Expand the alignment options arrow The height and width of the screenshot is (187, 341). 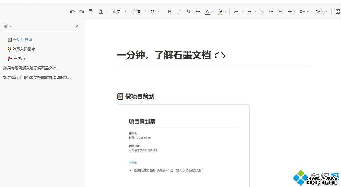(295, 12)
